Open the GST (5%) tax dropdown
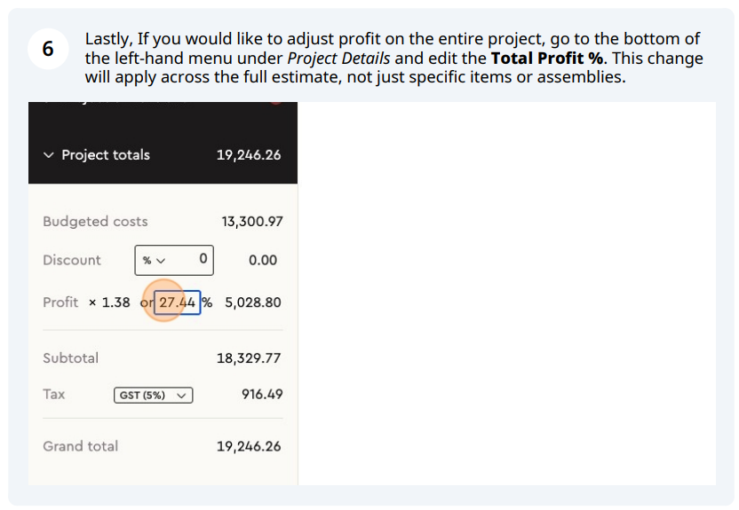 [153, 396]
